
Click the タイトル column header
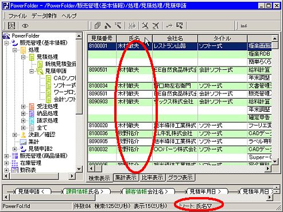[x=222, y=38]
